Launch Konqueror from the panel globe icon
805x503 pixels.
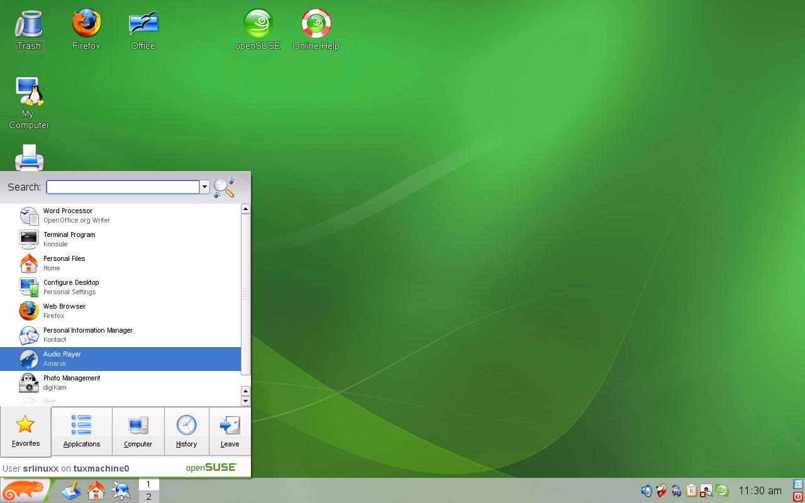[121, 490]
